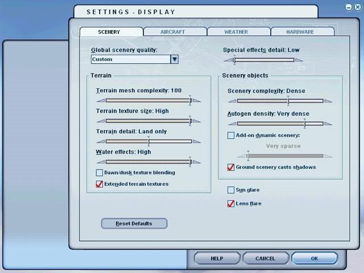364x273 pixels.
Task: Click right arrow of Scenery complexity slider
Action: tap(328, 101)
